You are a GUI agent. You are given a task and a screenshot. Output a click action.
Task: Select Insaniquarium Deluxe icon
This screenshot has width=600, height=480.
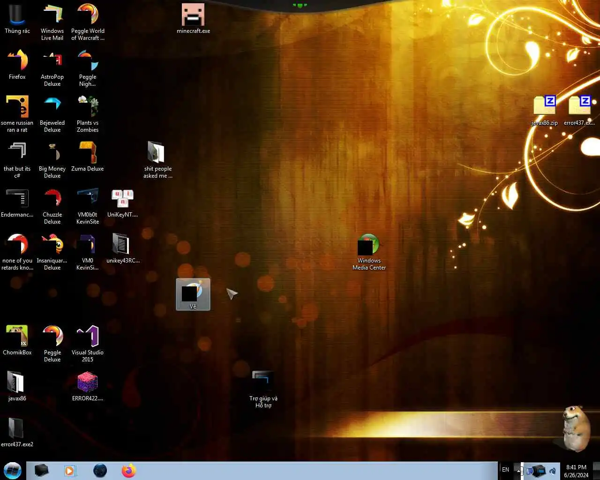52,252
